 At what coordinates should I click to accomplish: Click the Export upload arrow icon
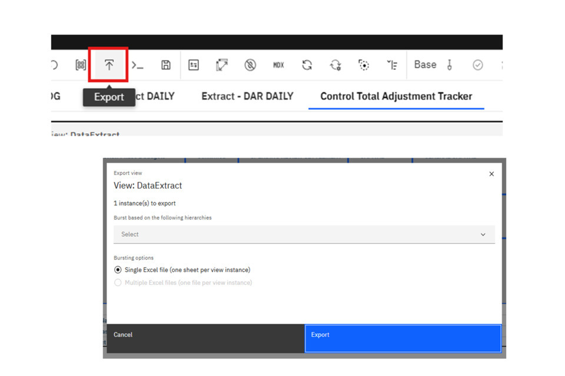point(109,65)
